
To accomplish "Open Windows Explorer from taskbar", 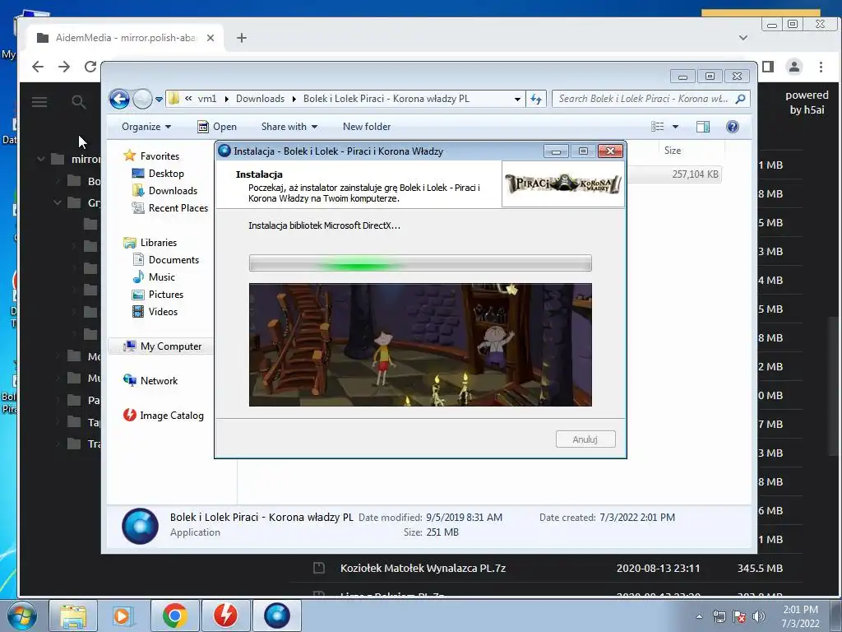I will point(73,616).
